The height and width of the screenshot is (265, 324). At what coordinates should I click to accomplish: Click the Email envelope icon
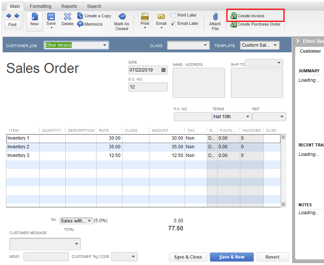pos(161,17)
